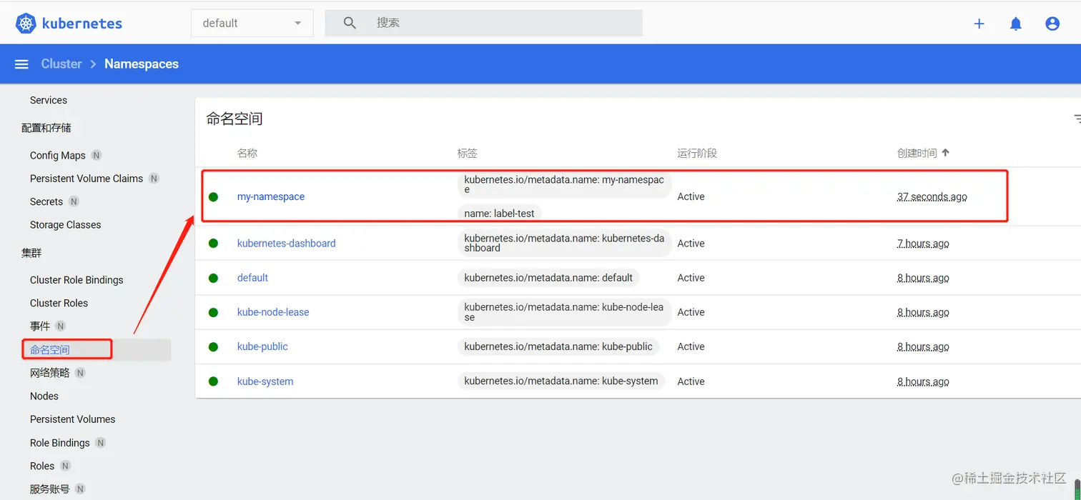Click the 'name: label-test' label chip
Screen dimensions: 1081x500
(x=500, y=214)
